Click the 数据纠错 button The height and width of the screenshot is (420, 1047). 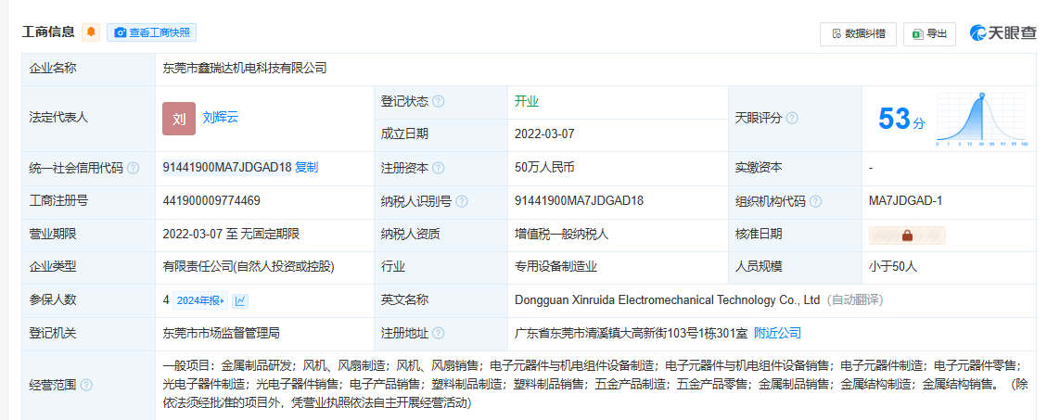point(858,34)
